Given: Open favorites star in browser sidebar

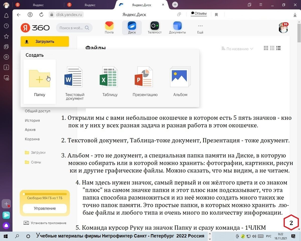Looking at the screenshot, I should pos(6,36).
